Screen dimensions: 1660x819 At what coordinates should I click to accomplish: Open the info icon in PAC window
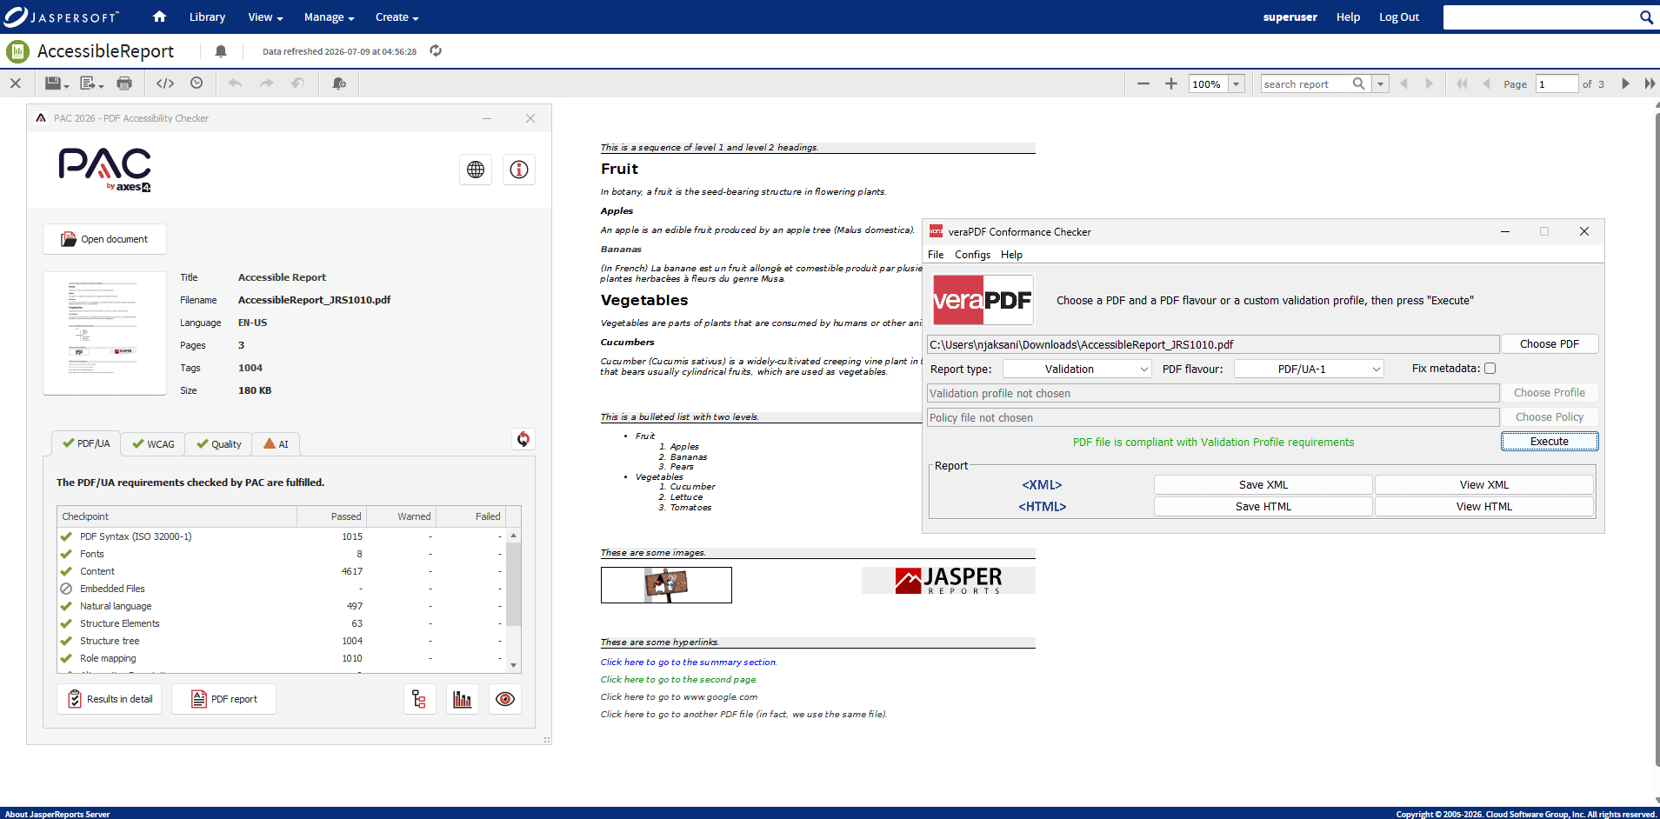[x=519, y=170]
